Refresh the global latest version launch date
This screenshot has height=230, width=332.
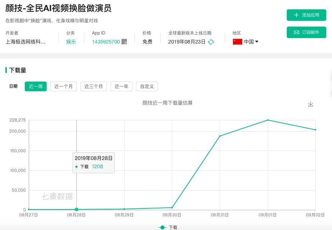211,42
